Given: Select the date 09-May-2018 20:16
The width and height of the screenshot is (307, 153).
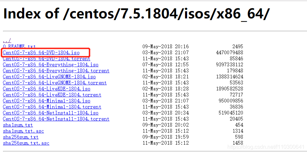Looking at the screenshot, I should [166, 47].
